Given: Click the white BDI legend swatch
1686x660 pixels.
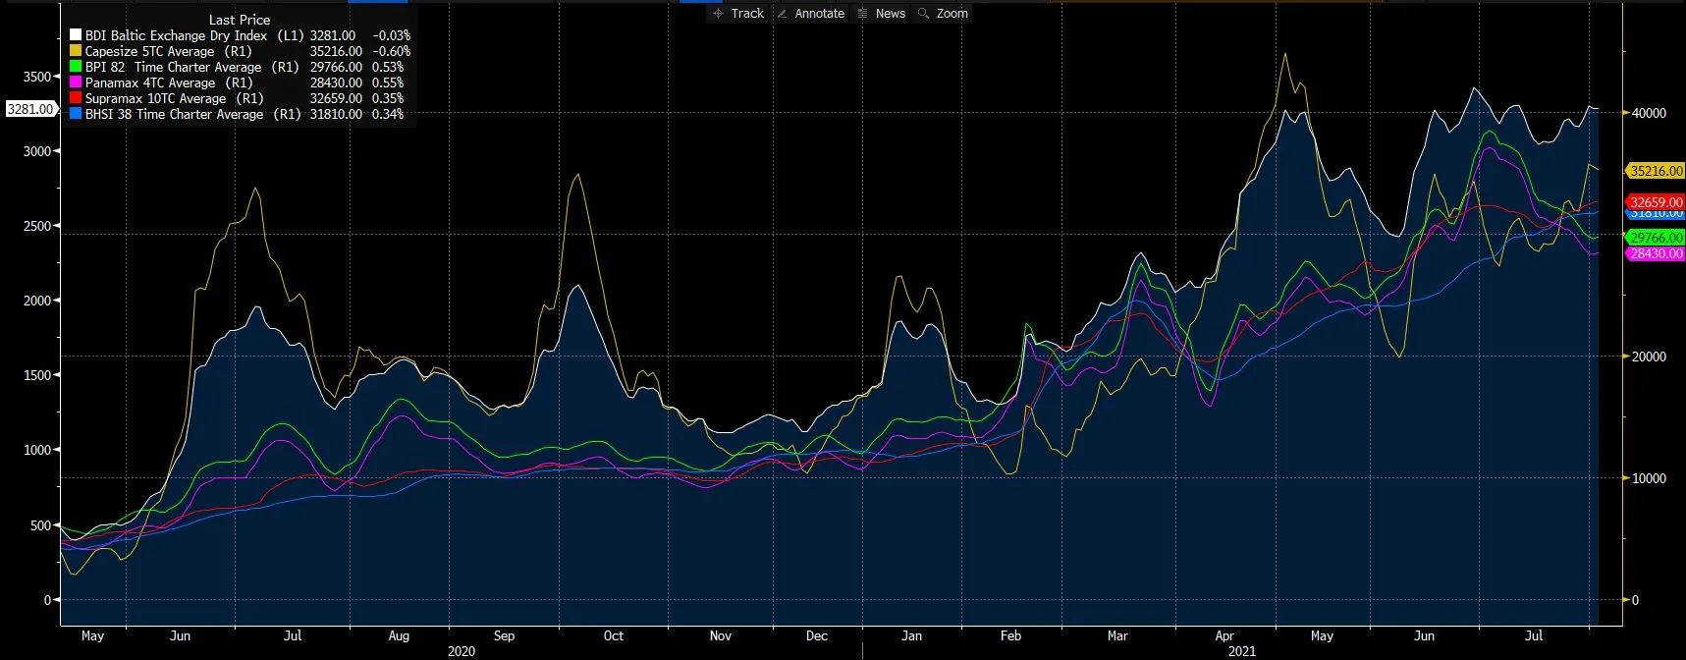Looking at the screenshot, I should [x=76, y=35].
